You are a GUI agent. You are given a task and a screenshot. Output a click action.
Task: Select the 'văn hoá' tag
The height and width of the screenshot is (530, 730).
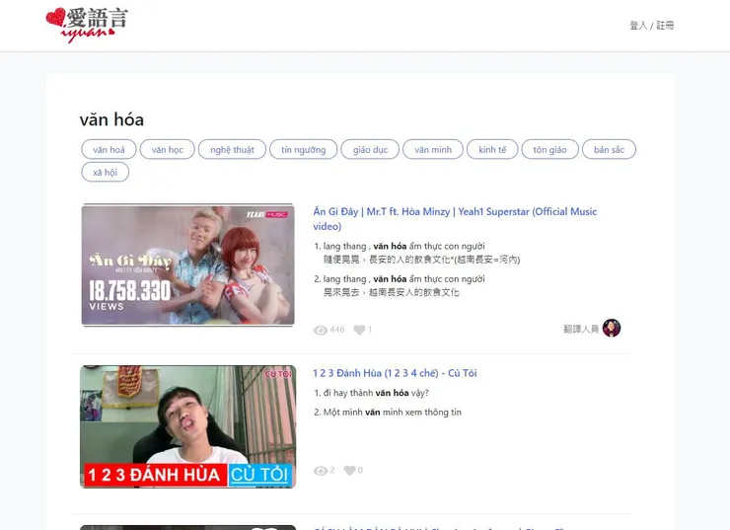tap(109, 149)
